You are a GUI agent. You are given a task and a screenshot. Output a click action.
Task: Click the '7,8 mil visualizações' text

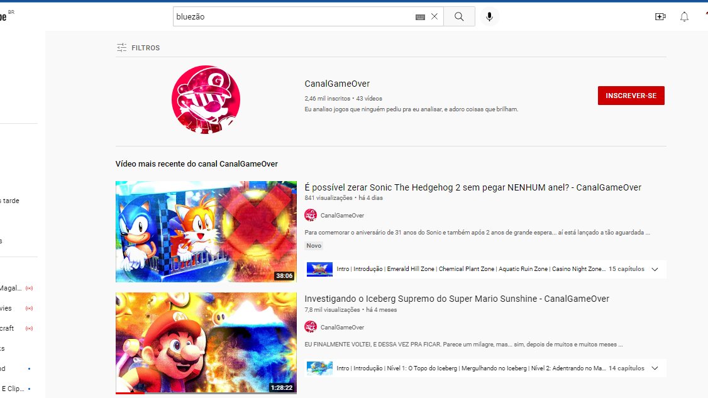tap(332, 310)
